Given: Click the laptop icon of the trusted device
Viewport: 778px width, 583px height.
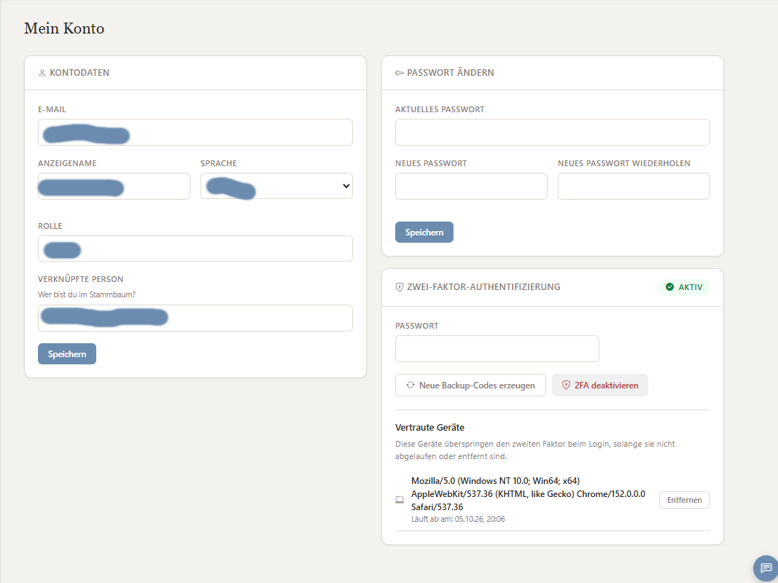Looking at the screenshot, I should tap(400, 500).
